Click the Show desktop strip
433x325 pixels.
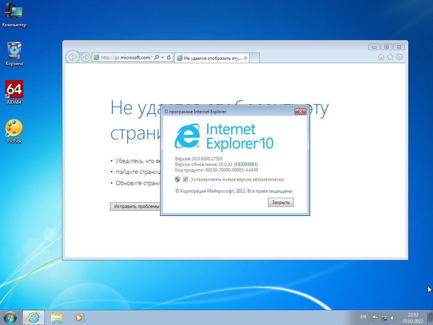tap(430, 317)
